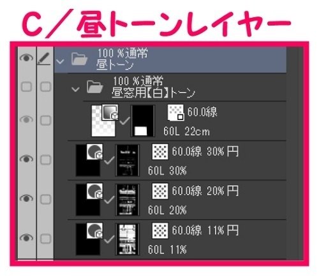Toggle mask link checkmark on 60L 30%
319x279 pixels.
coord(109,160)
